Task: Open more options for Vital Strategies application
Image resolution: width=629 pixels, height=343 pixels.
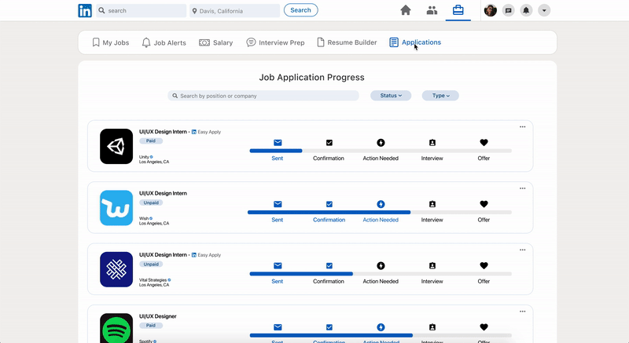Action: point(522,250)
